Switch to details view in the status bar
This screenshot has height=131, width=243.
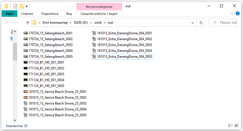[230, 125]
